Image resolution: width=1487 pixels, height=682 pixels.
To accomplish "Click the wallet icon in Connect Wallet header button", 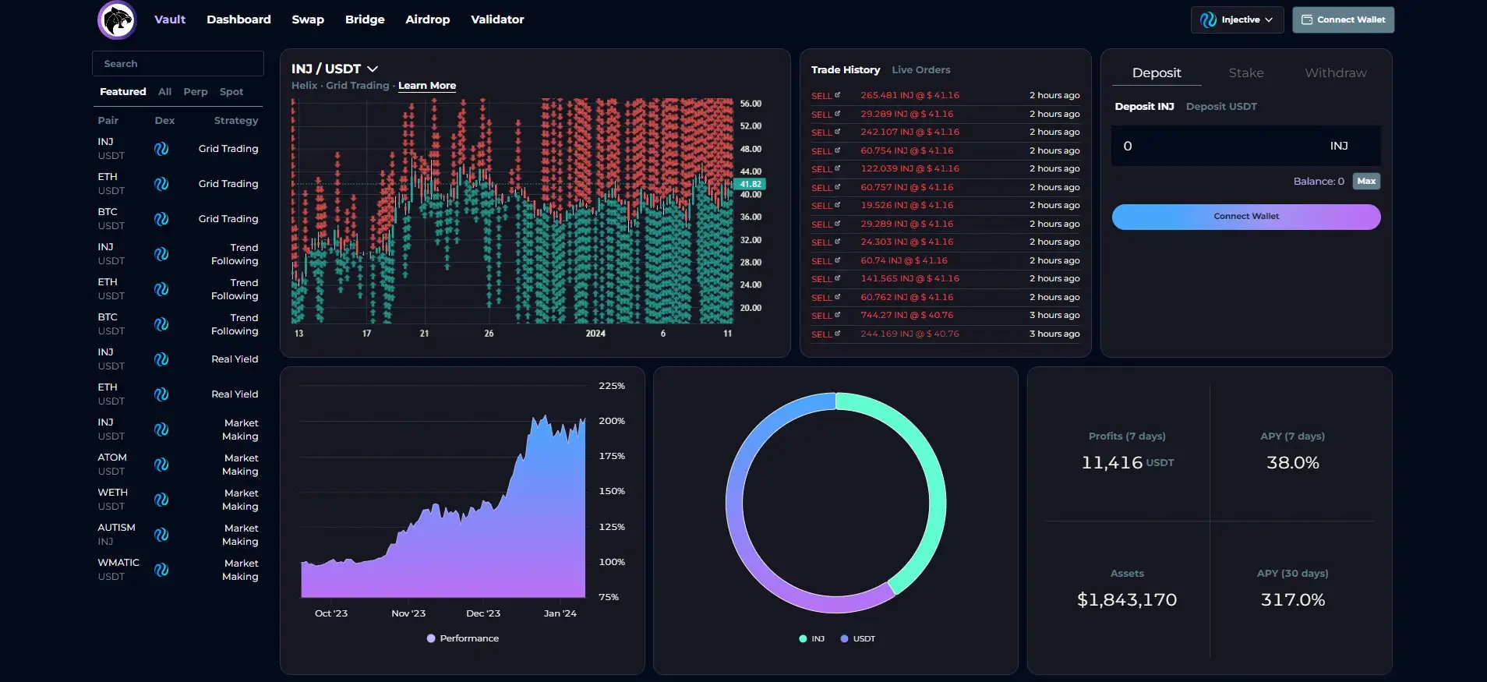I will (1307, 19).
